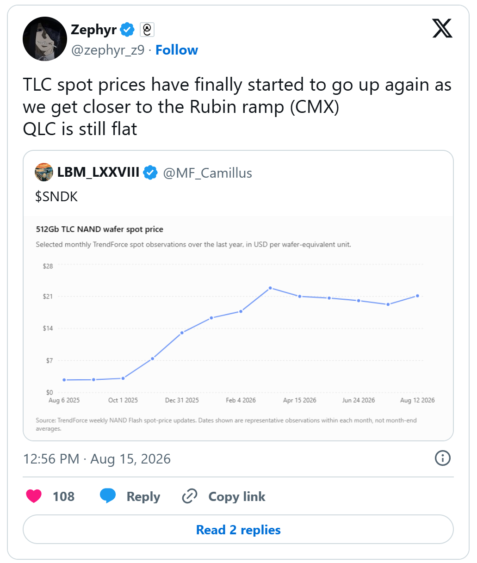Click the Aug 12 2026 data point

tap(417, 296)
